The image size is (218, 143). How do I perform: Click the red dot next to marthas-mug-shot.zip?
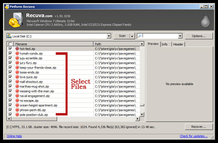pyautogui.click(x=17, y=86)
